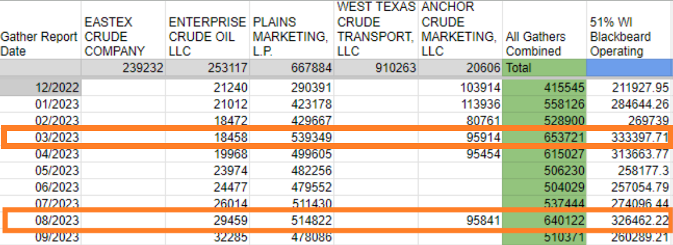Click the green Total label cell

pos(544,68)
